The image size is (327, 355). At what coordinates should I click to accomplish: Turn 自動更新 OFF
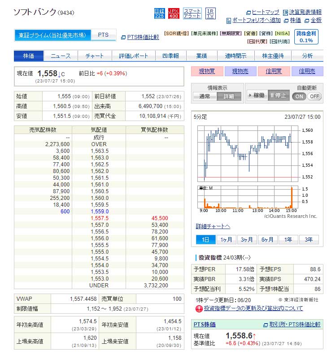(314, 96)
